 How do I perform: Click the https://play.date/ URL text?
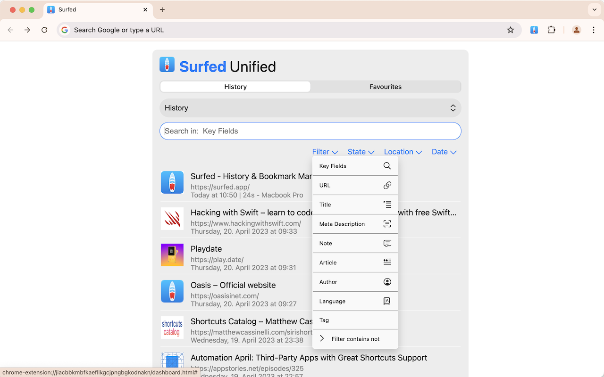[217, 260]
